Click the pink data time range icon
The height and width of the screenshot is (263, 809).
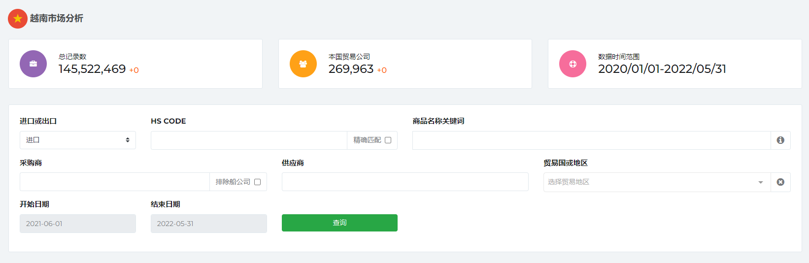click(573, 64)
